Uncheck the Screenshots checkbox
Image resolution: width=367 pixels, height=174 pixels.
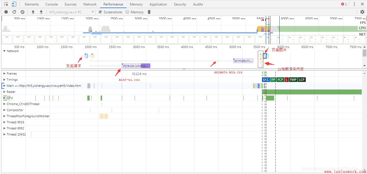[100, 12]
